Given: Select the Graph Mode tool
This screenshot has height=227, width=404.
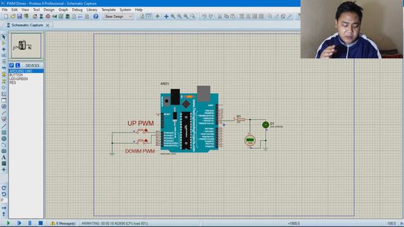Looking at the screenshot, I should pyautogui.click(x=4, y=94).
